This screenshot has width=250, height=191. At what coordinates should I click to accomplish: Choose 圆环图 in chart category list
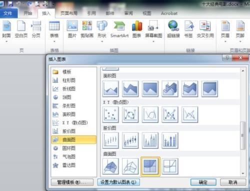pyautogui.click(x=74, y=148)
